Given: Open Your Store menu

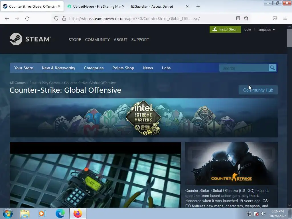Looking at the screenshot, I should pyautogui.click(x=24, y=68).
